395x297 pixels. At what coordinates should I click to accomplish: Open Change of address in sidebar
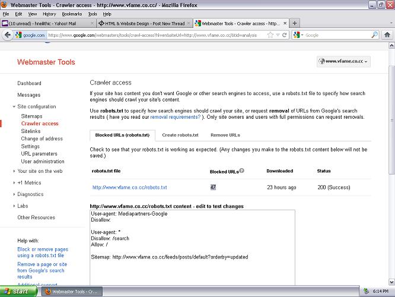pyautogui.click(x=42, y=138)
